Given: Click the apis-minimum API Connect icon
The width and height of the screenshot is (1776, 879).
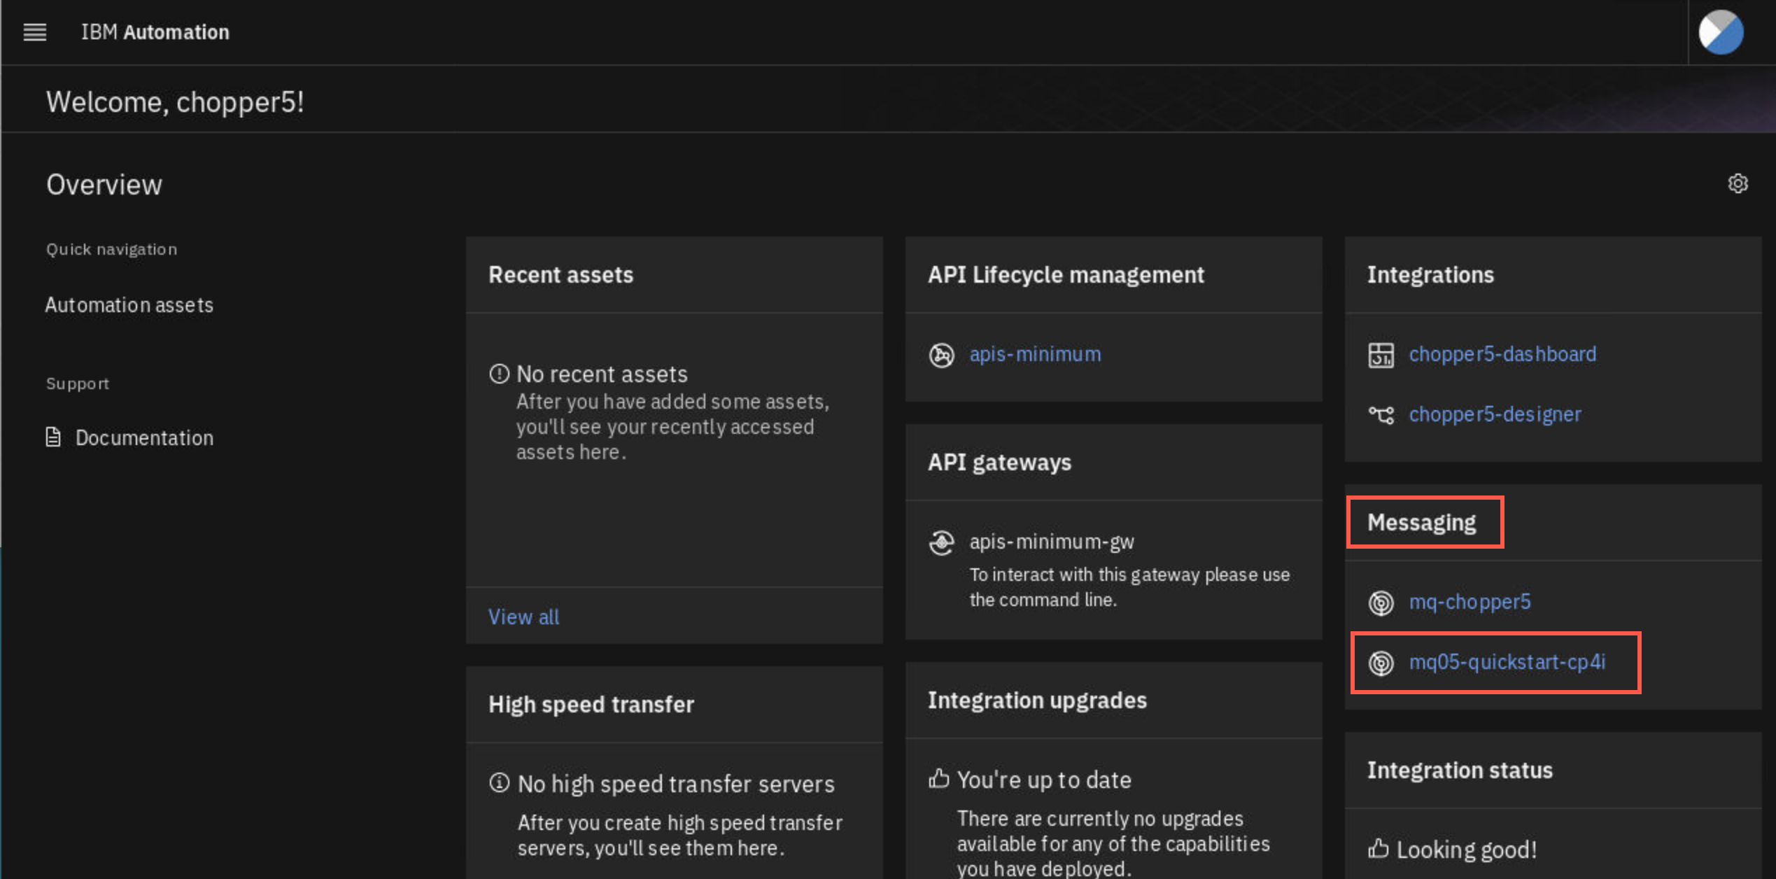Looking at the screenshot, I should click(941, 355).
